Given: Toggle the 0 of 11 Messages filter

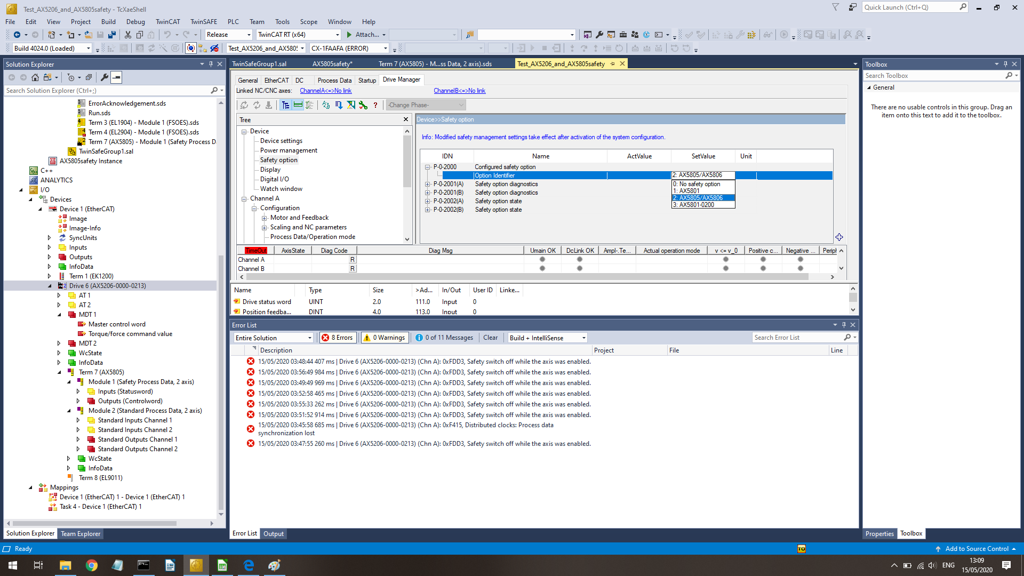Looking at the screenshot, I should pyautogui.click(x=444, y=338).
